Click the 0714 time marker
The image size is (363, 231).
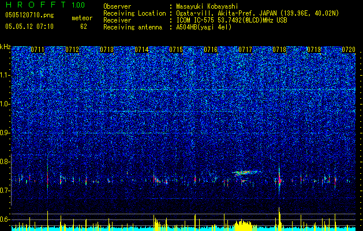pos(141,50)
